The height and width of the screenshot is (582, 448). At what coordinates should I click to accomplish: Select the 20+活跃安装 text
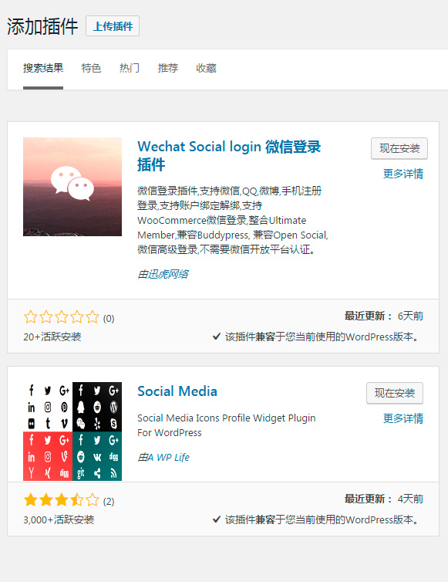(52, 337)
